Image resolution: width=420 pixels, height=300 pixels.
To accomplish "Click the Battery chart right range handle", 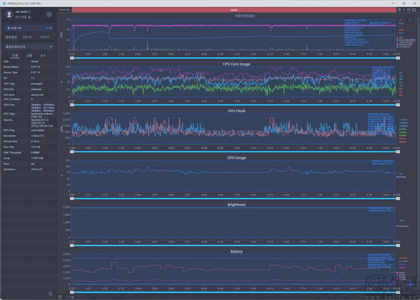I will coord(398,292).
